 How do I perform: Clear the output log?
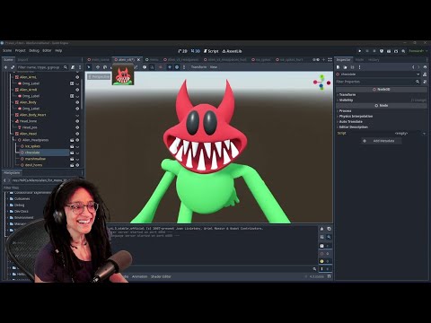(321, 229)
